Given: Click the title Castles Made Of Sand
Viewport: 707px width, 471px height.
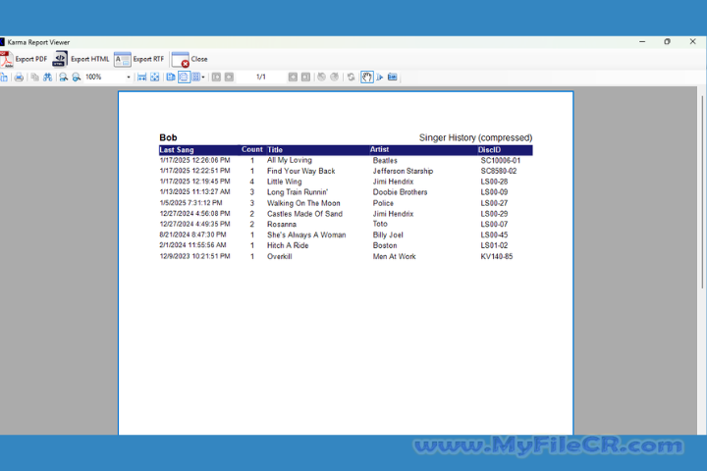Looking at the screenshot, I should 304,214.
